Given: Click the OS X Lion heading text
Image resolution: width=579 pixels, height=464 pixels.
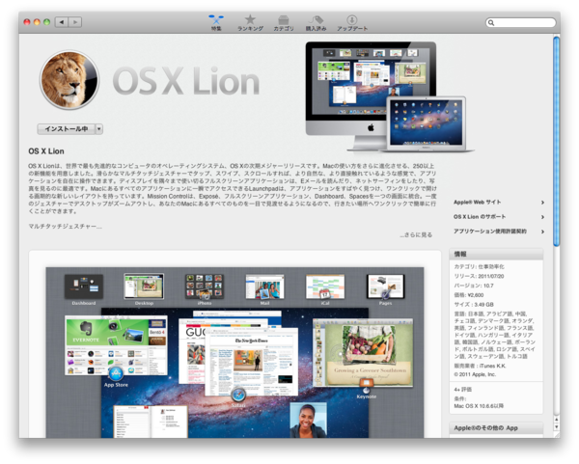Looking at the screenshot, I should click(x=46, y=151).
